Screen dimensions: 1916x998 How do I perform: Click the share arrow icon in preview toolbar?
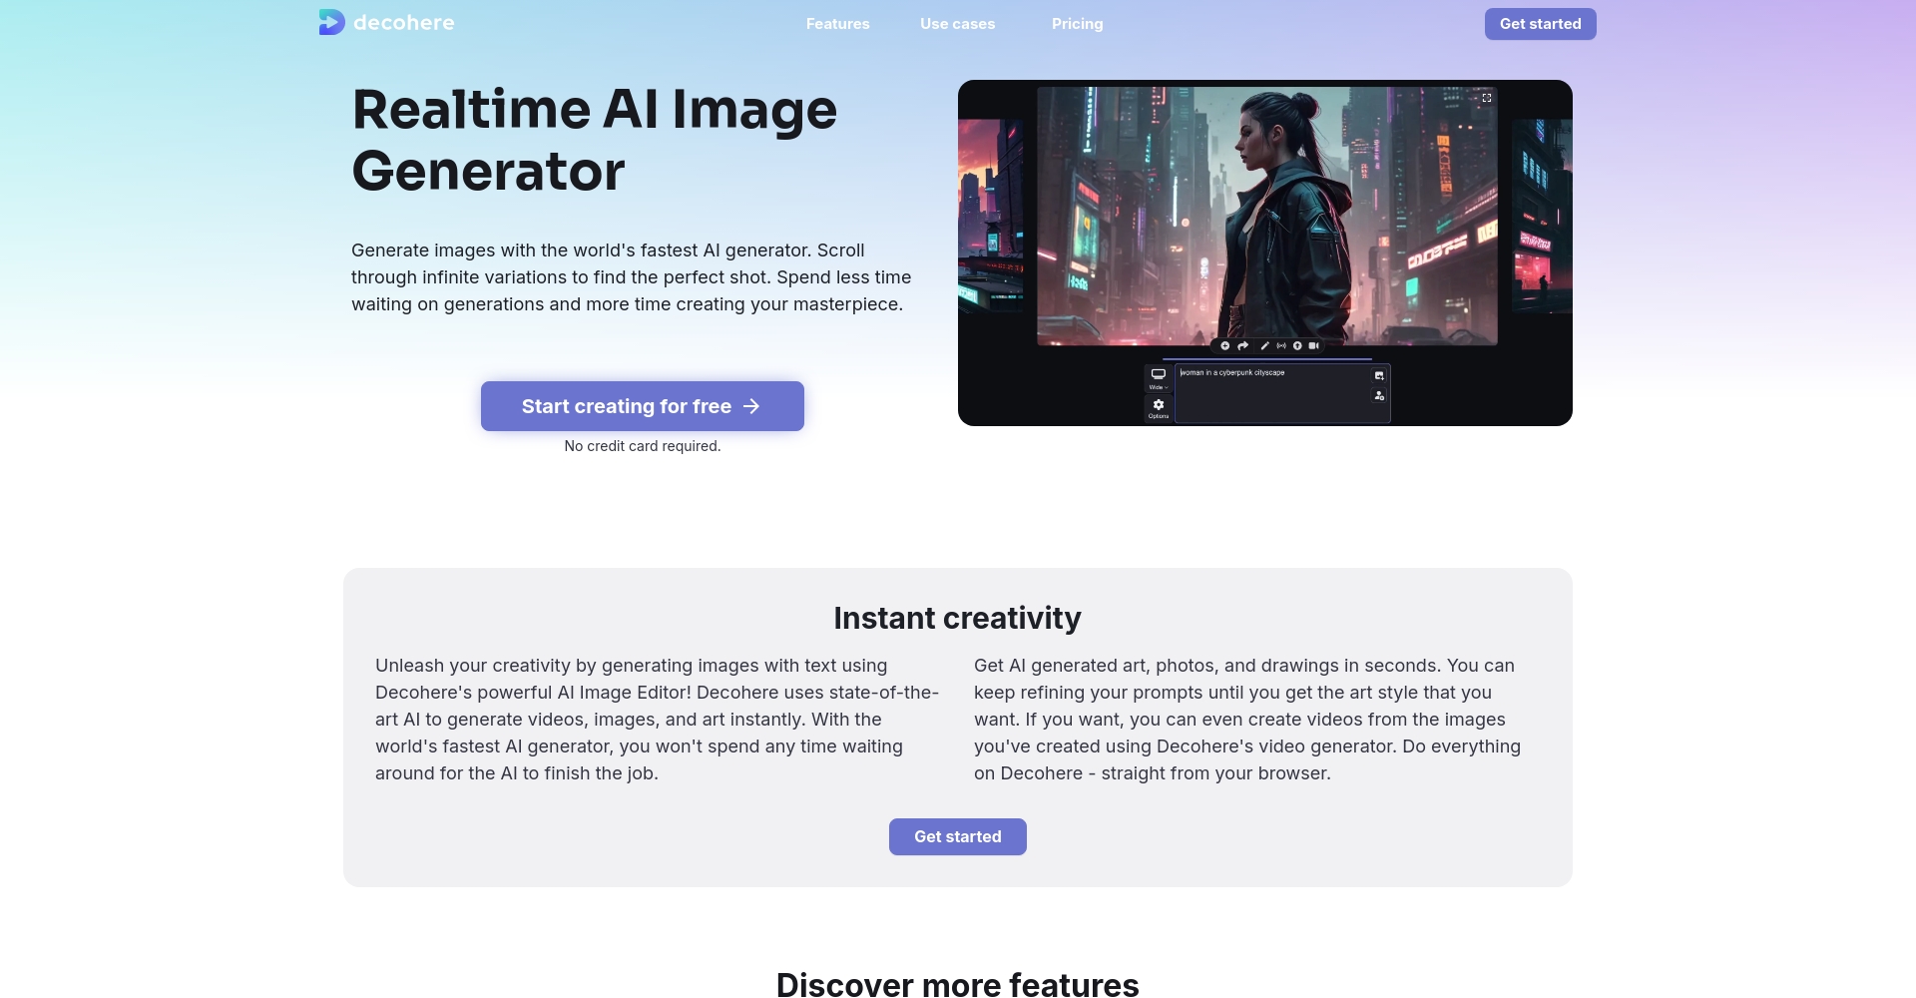pyautogui.click(x=1243, y=346)
